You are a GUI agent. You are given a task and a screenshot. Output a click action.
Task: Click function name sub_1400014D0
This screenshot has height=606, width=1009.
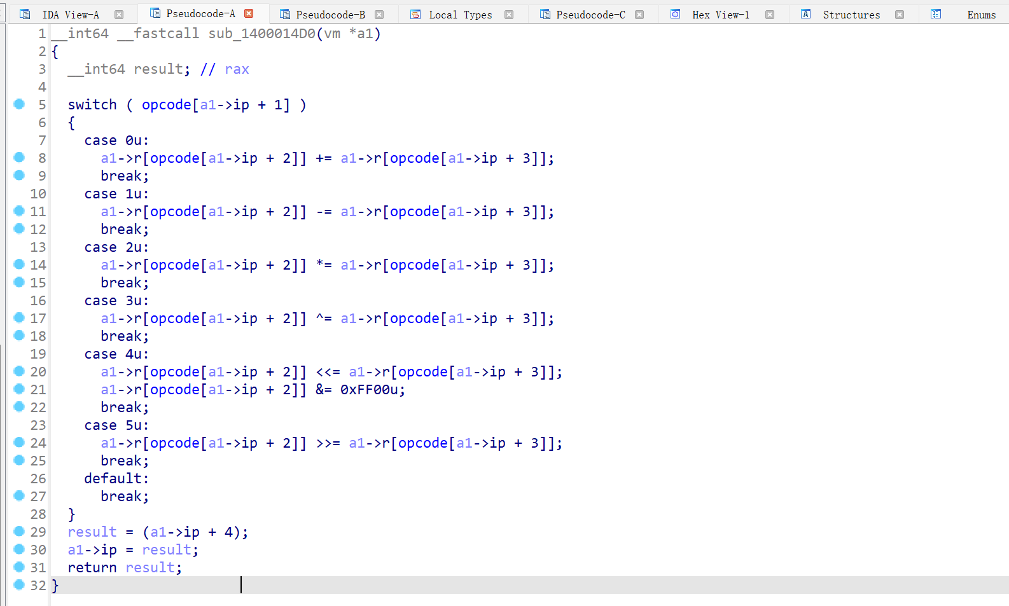click(x=261, y=33)
